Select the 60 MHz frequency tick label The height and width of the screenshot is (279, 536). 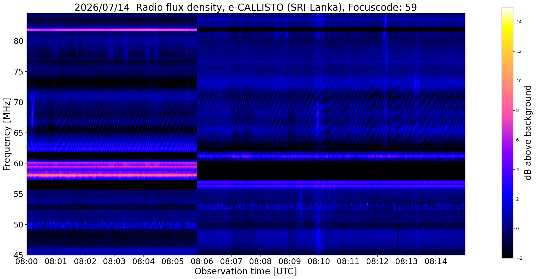tap(18, 163)
